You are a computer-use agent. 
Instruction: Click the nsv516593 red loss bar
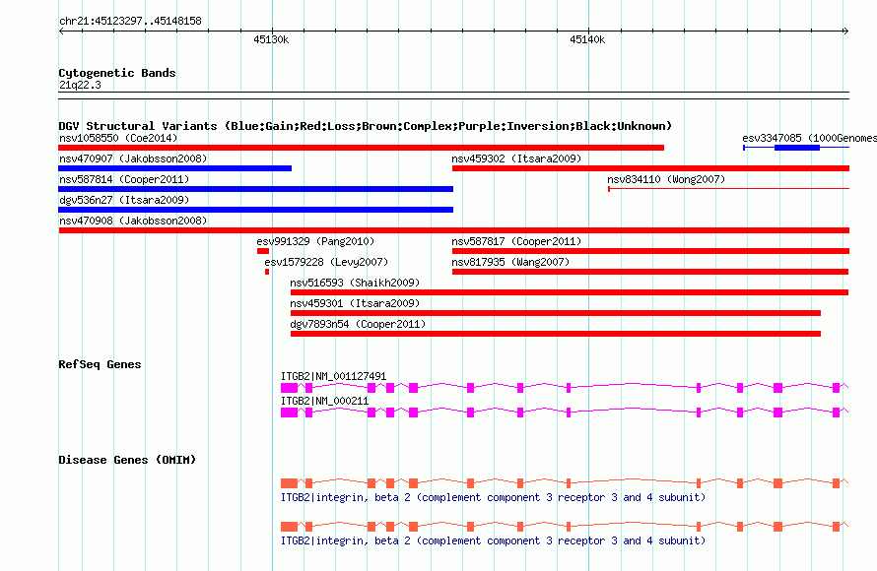click(x=570, y=292)
